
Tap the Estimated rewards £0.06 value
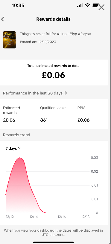pos(9,120)
